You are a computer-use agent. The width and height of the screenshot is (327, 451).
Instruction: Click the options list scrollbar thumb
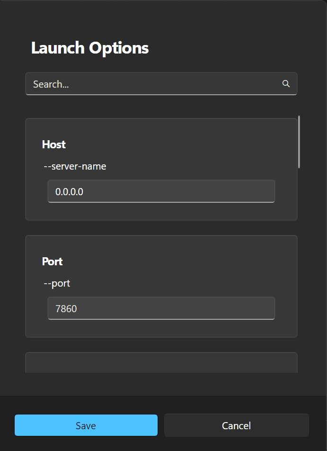(299, 142)
